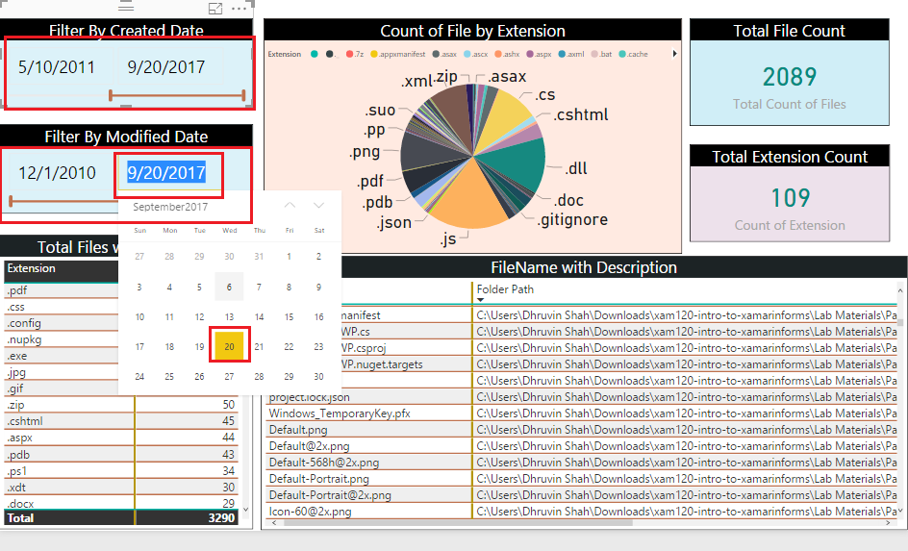This screenshot has width=908, height=551.
Task: Go to previous month in the calendar
Action: (x=290, y=206)
